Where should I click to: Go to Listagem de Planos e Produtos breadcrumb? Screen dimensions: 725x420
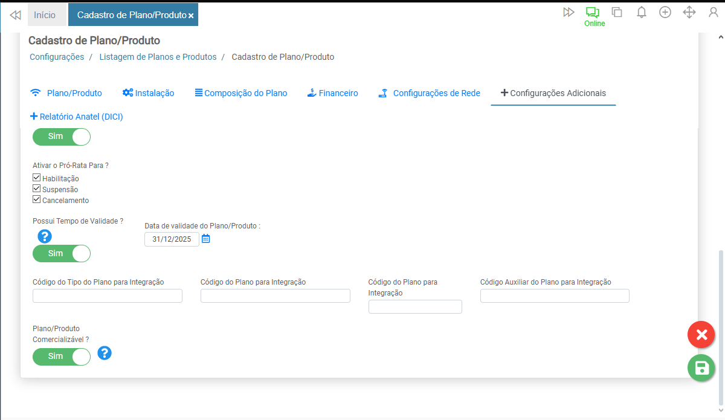tap(158, 57)
